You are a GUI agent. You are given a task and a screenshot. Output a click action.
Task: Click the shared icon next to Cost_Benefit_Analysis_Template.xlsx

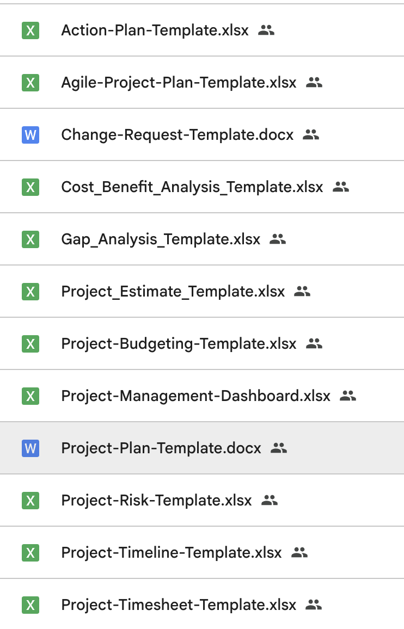(x=340, y=187)
